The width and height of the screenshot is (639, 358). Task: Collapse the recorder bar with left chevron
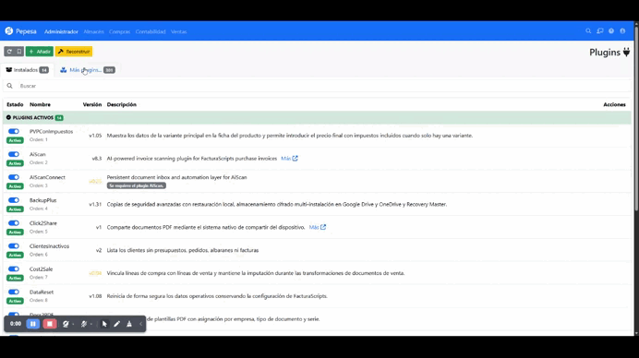141,324
